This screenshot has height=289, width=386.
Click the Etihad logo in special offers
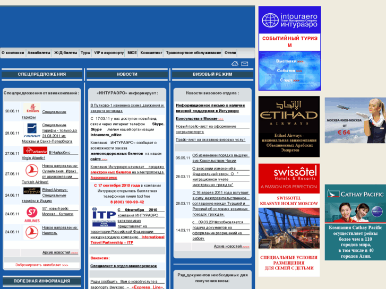tap(32, 191)
